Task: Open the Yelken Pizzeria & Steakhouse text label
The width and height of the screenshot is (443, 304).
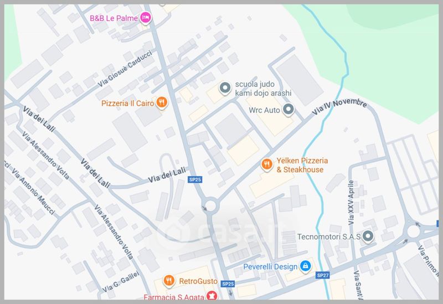Action: tap(302, 165)
